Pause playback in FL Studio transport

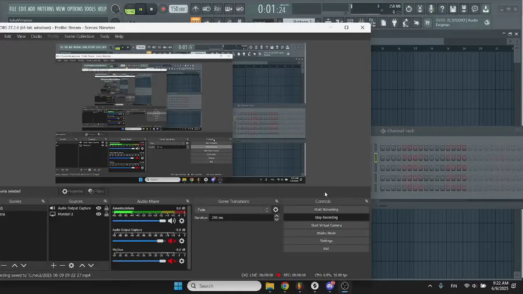coord(141,9)
